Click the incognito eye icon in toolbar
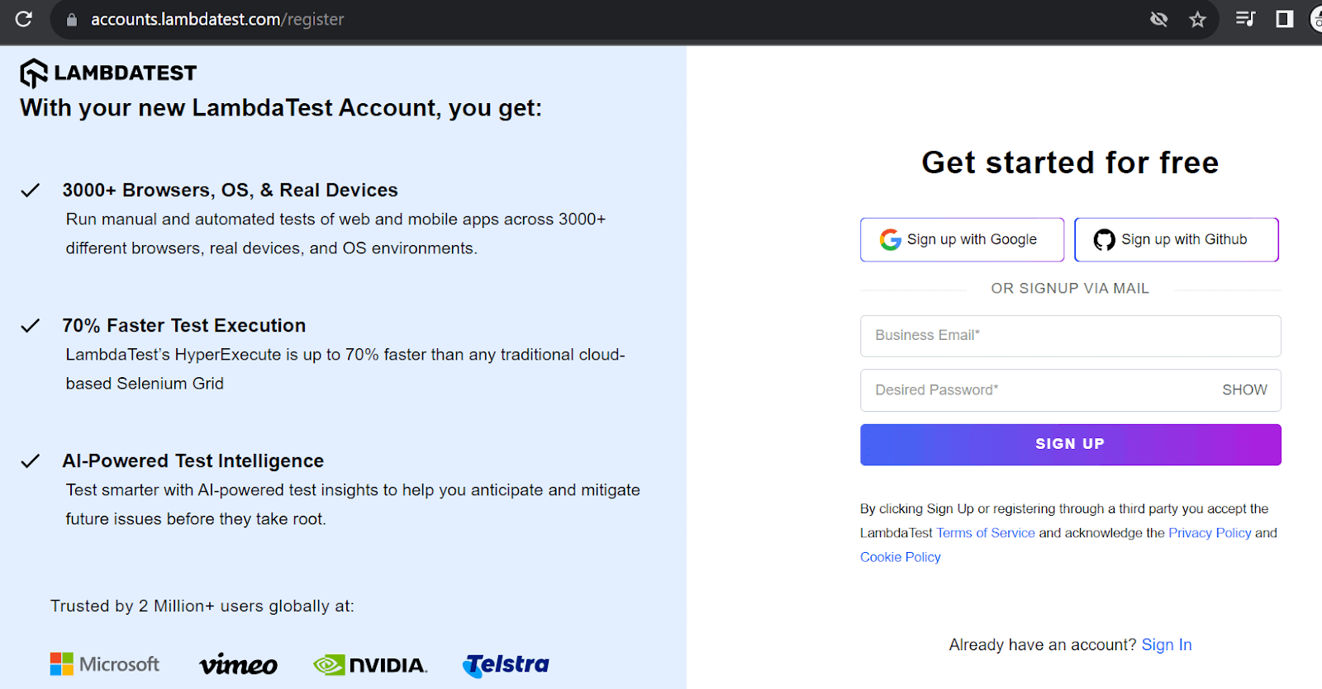Viewport: 1322px width, 689px height. [x=1159, y=19]
